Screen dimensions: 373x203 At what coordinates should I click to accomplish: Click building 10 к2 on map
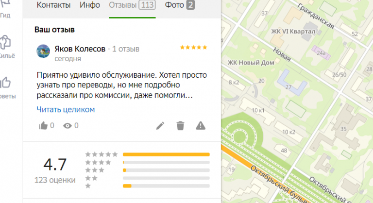point(288,132)
